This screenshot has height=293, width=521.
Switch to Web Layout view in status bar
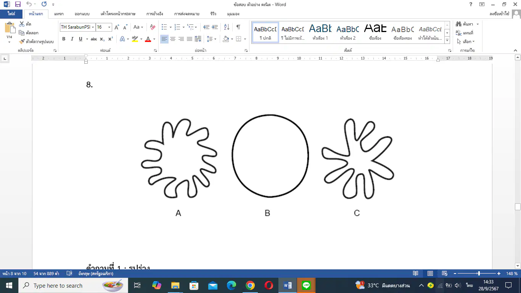click(x=444, y=274)
